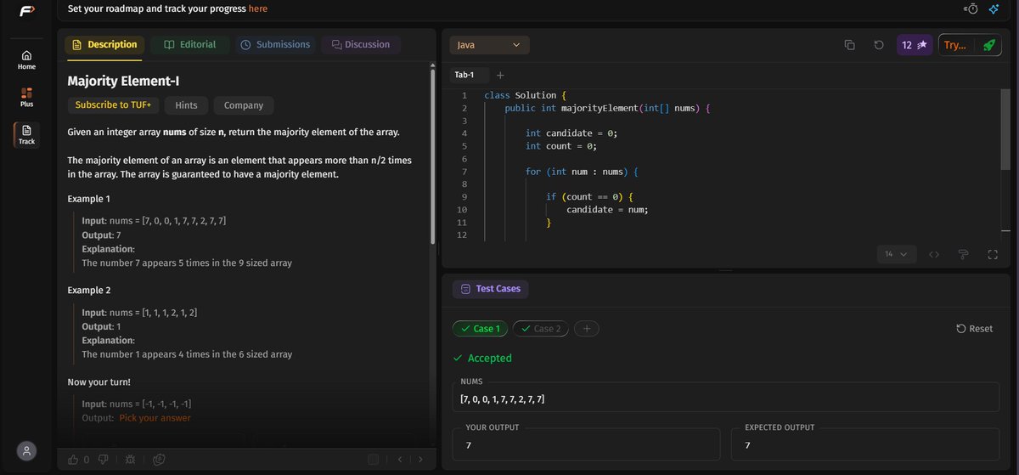Toggle the square checkbox near navigation arrows
Viewport: 1019px width, 475px height.
[x=373, y=460]
